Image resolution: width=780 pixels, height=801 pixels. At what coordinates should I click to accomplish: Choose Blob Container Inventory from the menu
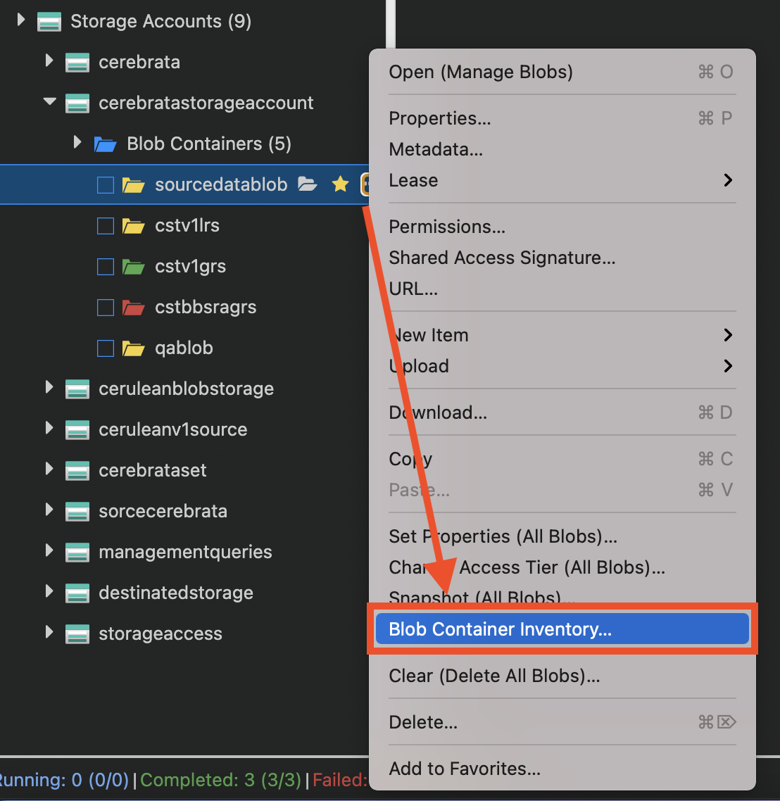[x=500, y=629]
